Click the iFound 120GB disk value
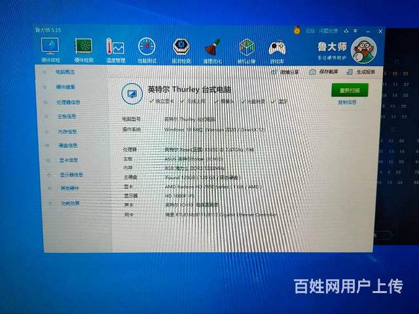The width and height of the screenshot is (419, 314). [202, 177]
